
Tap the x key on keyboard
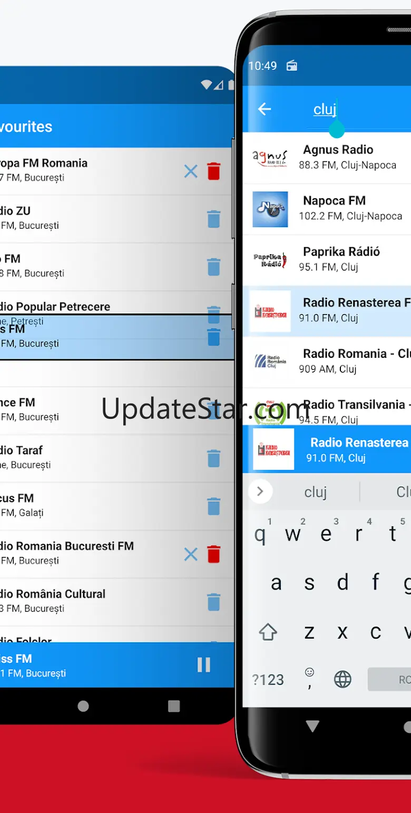click(x=342, y=632)
